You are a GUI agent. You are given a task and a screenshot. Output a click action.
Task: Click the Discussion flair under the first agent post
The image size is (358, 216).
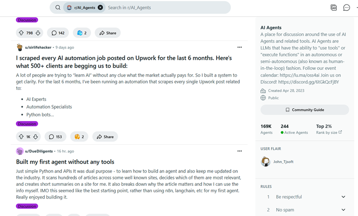pos(27,206)
